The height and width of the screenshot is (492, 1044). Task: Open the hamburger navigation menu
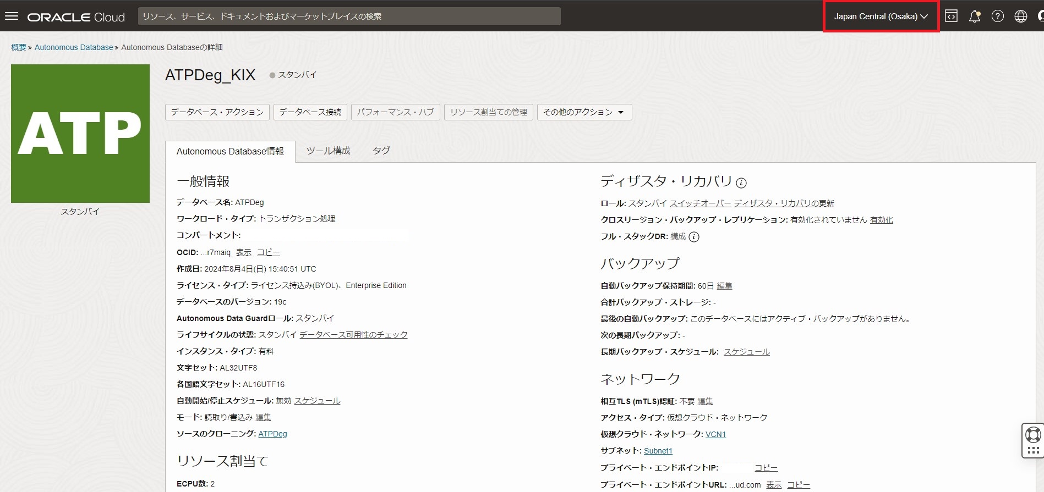click(12, 16)
